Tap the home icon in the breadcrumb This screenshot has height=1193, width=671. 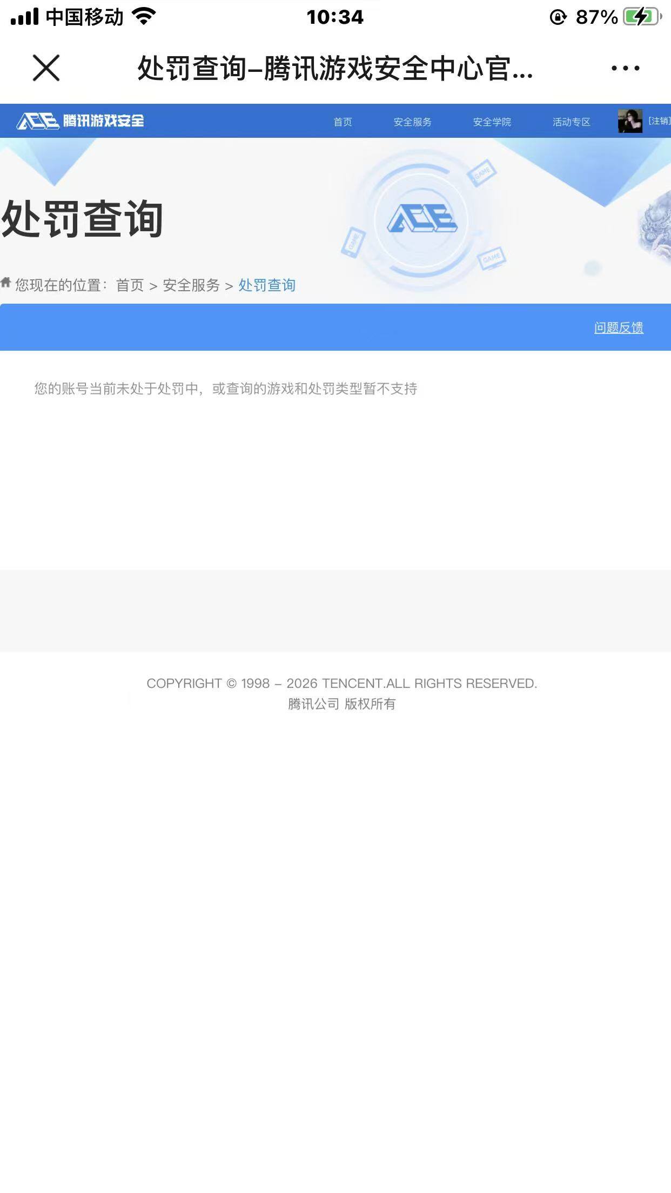click(6, 283)
